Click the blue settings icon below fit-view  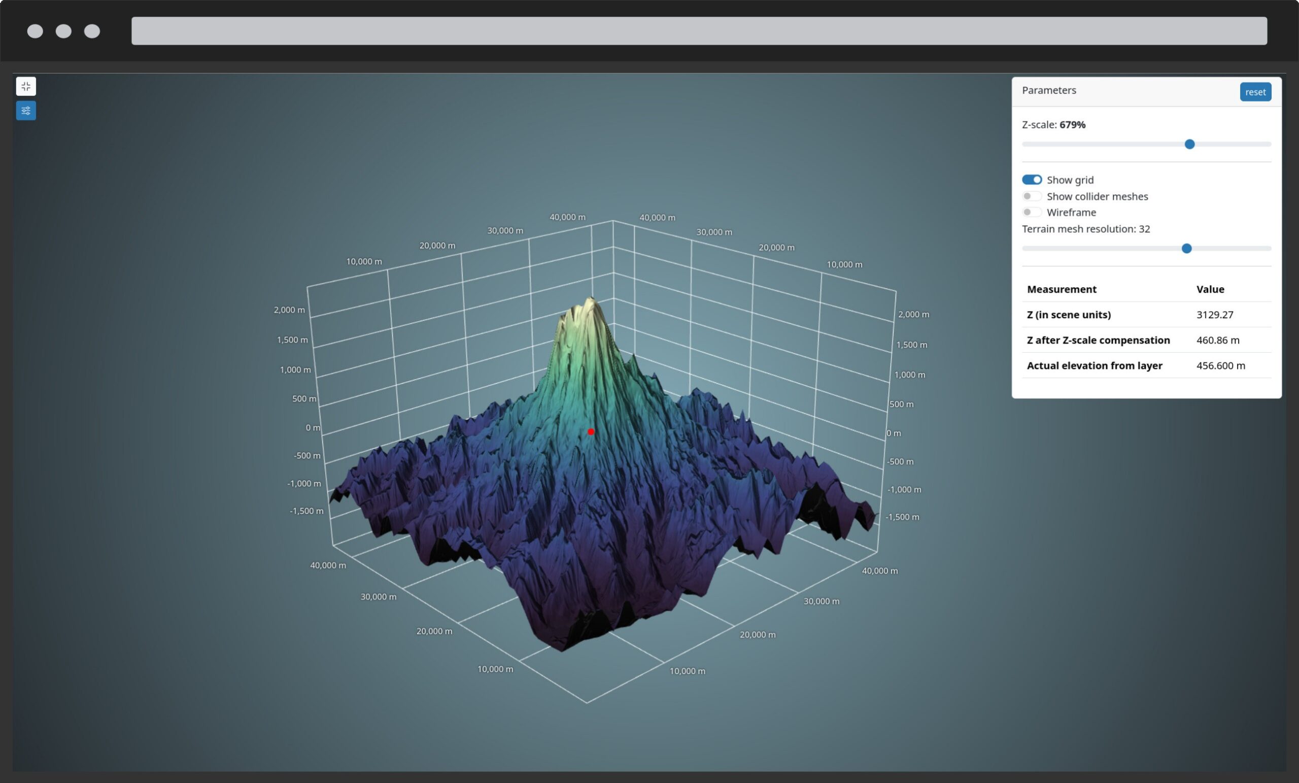point(26,111)
